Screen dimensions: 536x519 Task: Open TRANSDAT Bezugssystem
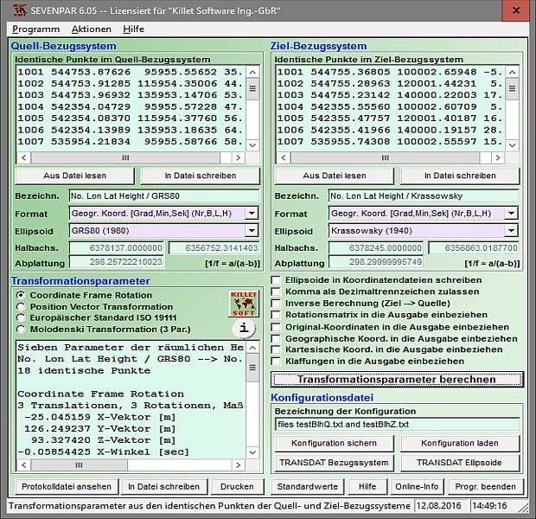point(335,463)
